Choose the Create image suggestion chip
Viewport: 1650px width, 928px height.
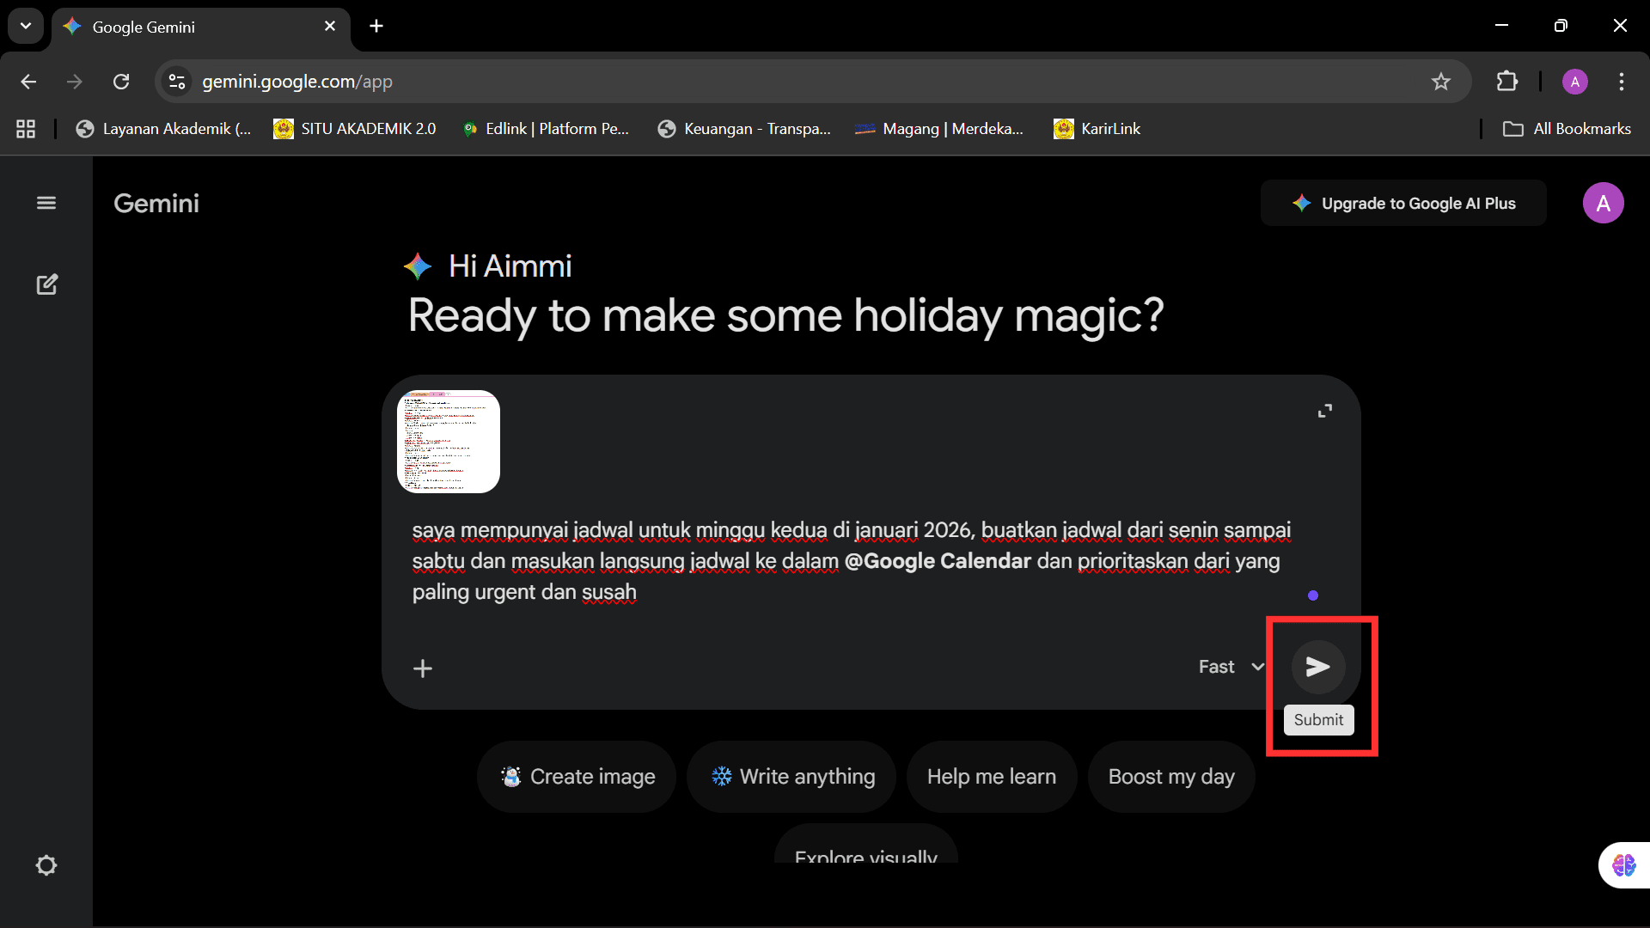pos(577,777)
